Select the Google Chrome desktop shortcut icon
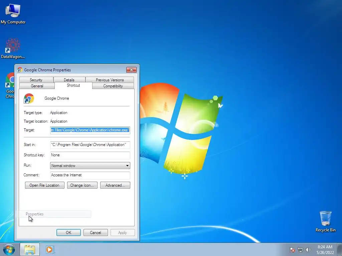The height and width of the screenshot is (256, 342). tap(10, 85)
